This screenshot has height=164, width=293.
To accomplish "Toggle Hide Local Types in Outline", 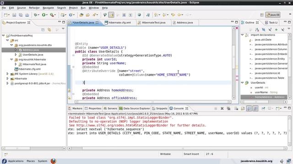I will tap(283, 30).
